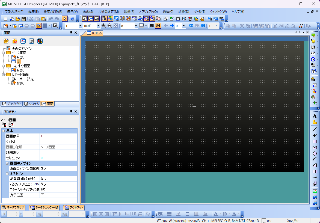Viewport: 320px width, 223px height.
Task: Open the 図形(F) menu
Action: pos(129,12)
